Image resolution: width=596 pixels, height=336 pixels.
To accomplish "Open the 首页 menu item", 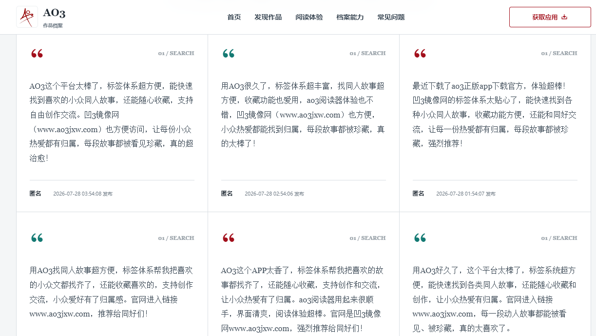I will coord(234,17).
